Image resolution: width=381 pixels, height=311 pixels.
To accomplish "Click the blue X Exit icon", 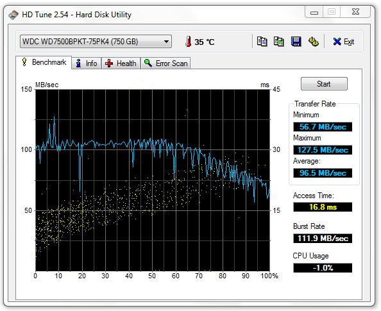I will pos(337,42).
